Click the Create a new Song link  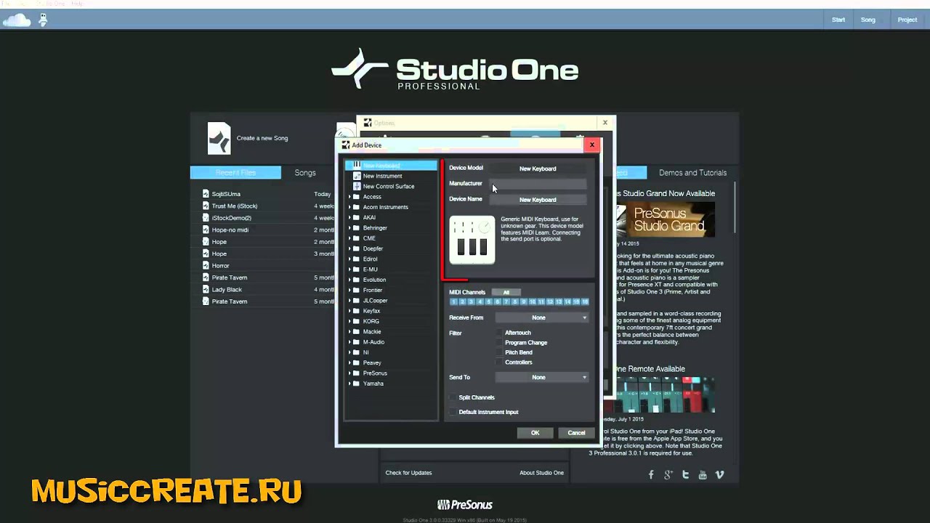click(x=262, y=138)
